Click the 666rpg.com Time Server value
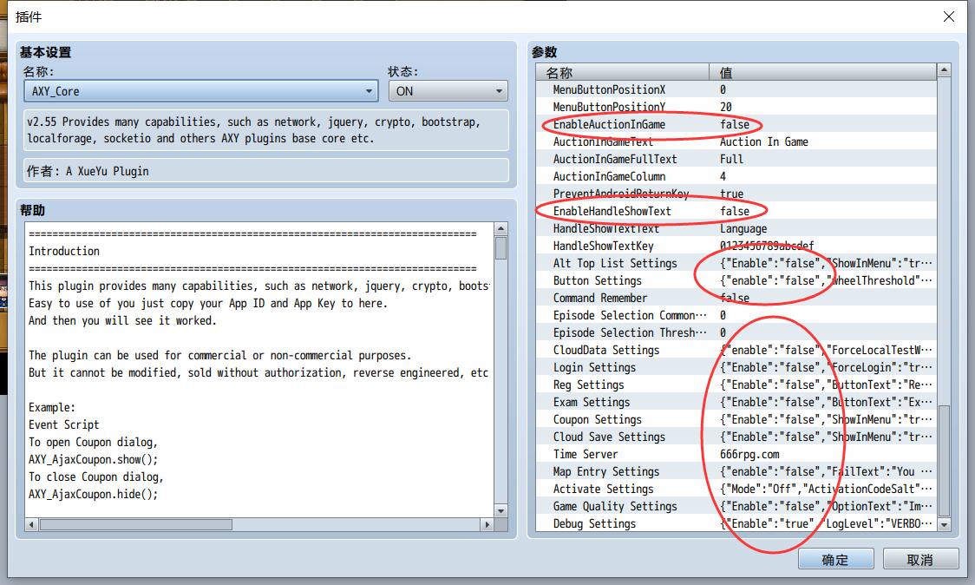975x585 pixels. click(750, 454)
